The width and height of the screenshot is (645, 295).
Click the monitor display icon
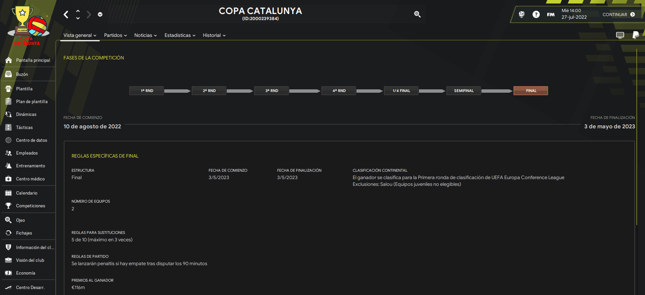point(620,35)
